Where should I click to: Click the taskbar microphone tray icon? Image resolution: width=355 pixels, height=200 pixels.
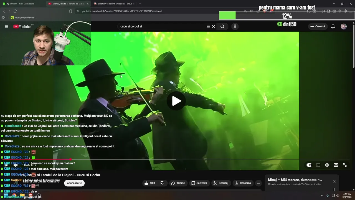pyautogui.click(x=328, y=196)
